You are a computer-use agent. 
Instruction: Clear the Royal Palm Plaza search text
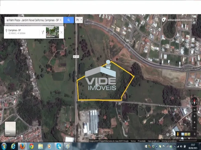[x=61, y=20]
